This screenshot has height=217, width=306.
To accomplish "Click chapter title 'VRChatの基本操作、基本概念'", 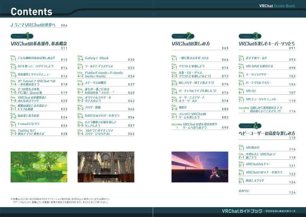I will (x=39, y=44).
